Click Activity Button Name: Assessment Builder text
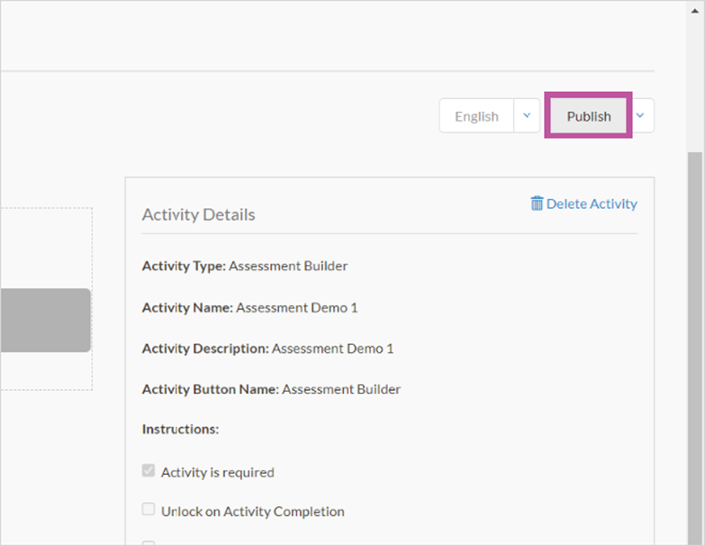The image size is (705, 546). click(x=272, y=389)
